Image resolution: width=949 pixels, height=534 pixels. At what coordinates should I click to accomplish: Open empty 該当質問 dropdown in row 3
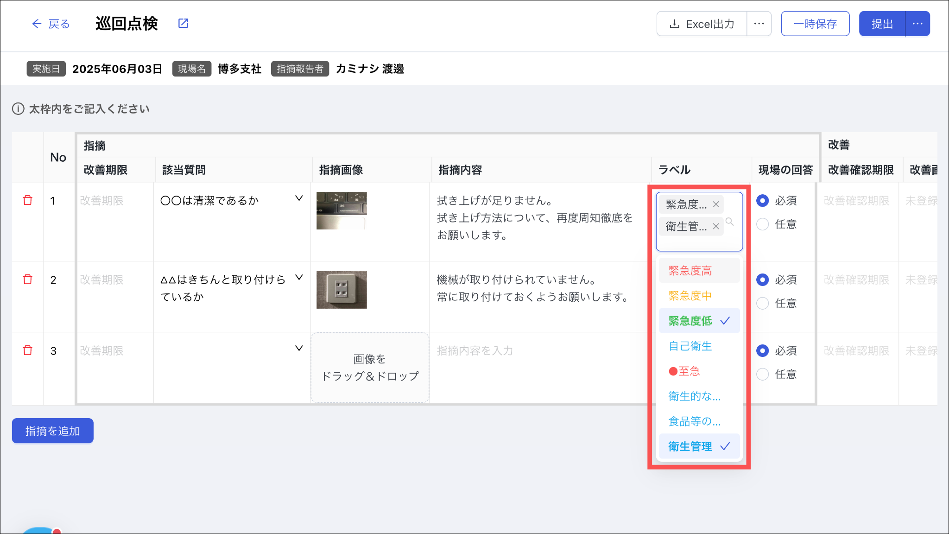[x=299, y=349]
